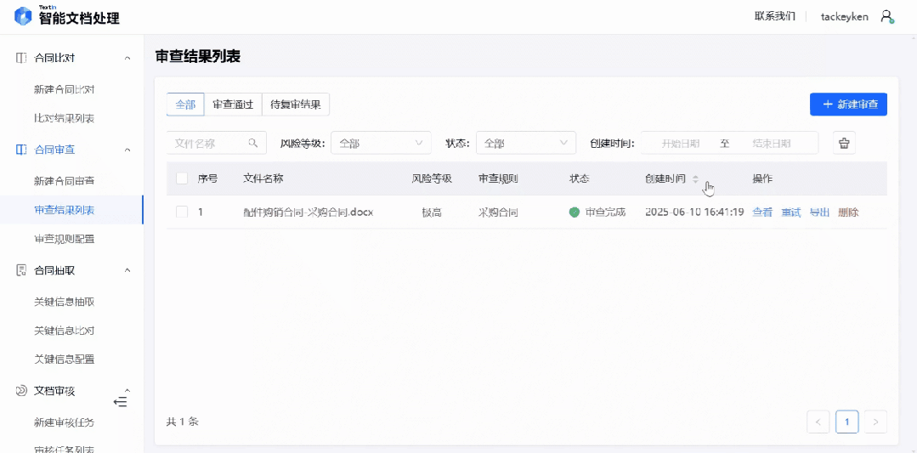Viewport: 917px width, 453px height.
Task: Click the sort arrows on 创建时间 column
Action: coord(695,179)
